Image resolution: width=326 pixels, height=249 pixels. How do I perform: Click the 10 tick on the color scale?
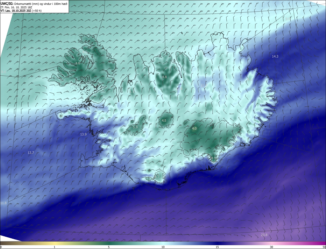click(x=163, y=247)
